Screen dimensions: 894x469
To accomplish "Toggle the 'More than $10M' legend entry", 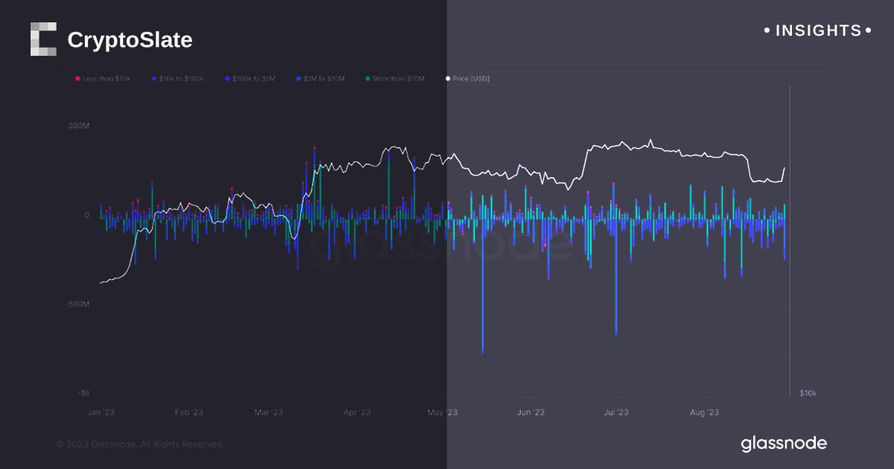I will coord(399,78).
